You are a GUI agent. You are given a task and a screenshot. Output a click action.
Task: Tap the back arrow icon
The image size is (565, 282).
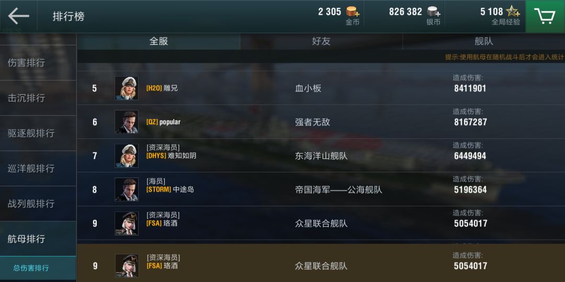point(18,16)
